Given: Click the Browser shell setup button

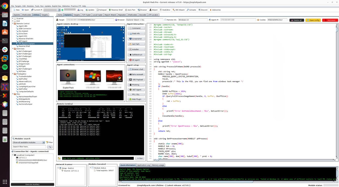Looking at the screenshot, I should [x=136, y=69].
